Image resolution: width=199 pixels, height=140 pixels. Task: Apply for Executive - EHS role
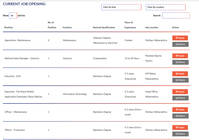[180, 74]
